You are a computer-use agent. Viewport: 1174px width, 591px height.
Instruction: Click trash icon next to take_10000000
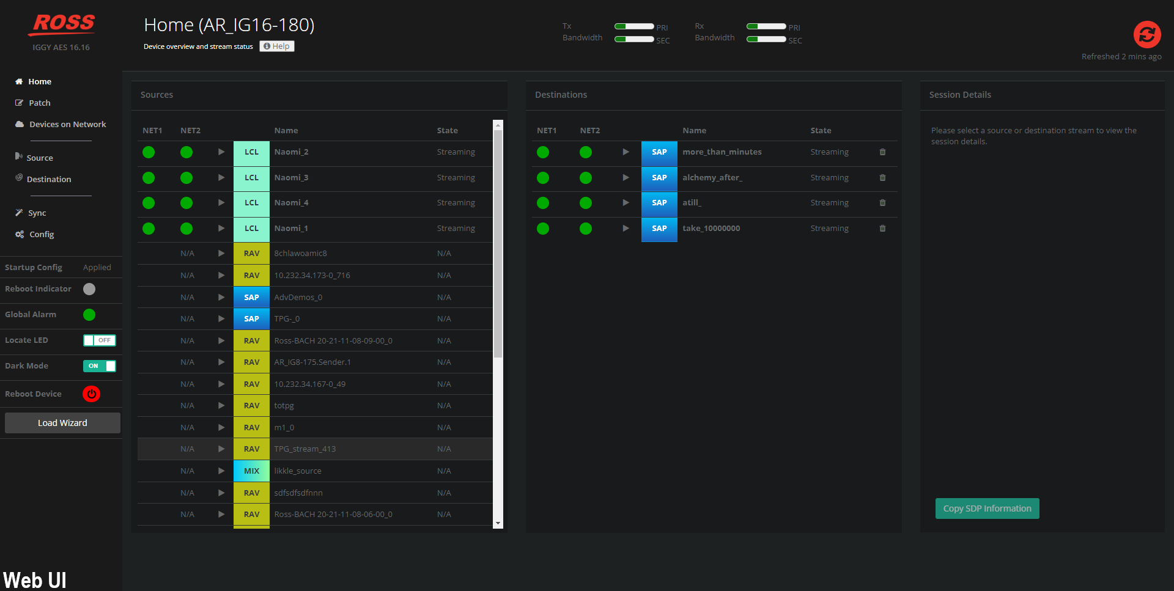(882, 229)
